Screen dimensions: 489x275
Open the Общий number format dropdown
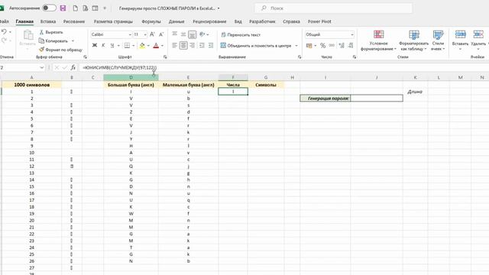pos(352,34)
